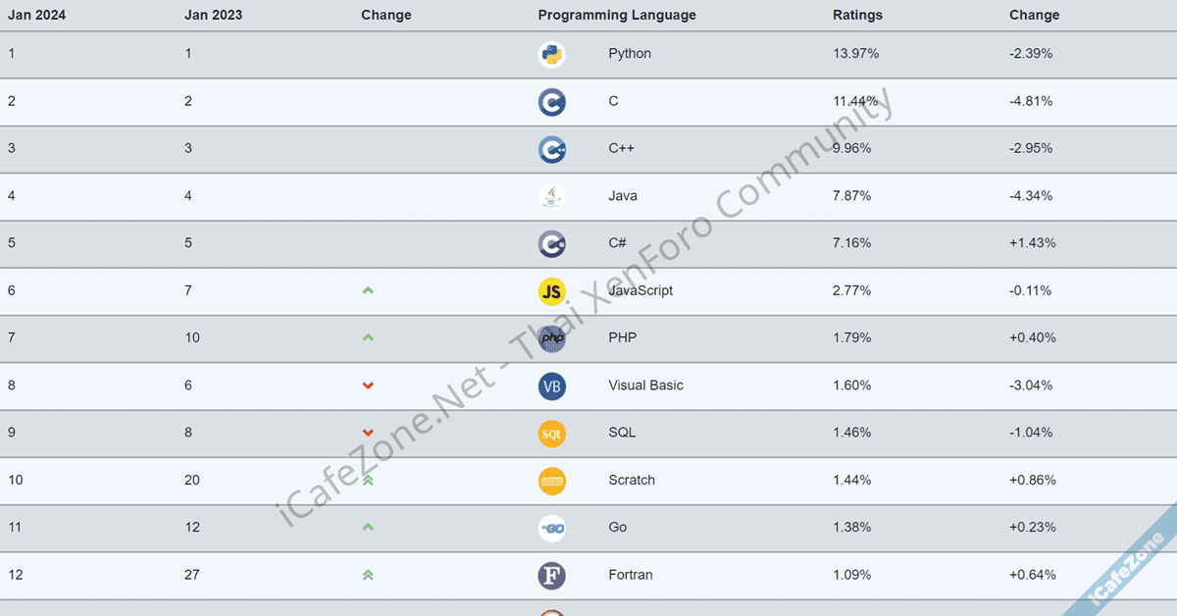Click the Fortran language name
The height and width of the screenshot is (616, 1177).
[x=631, y=575]
